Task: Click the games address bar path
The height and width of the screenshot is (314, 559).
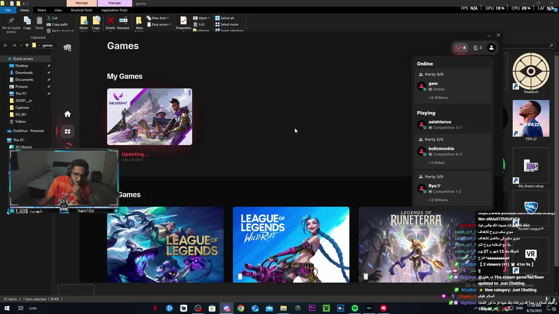Action: coord(48,45)
